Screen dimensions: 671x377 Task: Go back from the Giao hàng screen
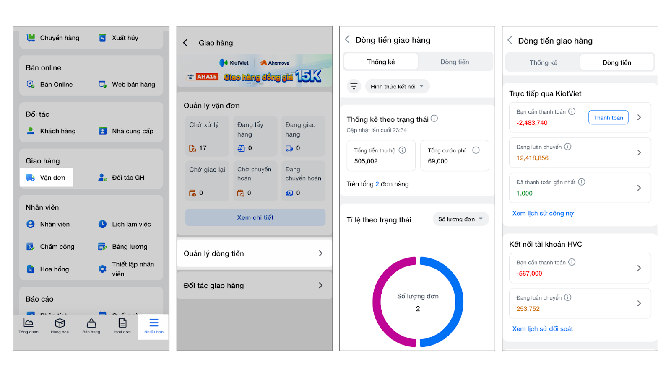click(x=186, y=43)
